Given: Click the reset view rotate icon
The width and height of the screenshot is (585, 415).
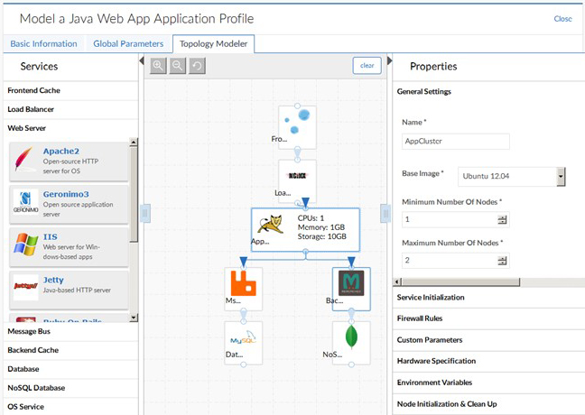Looking at the screenshot, I should pyautogui.click(x=195, y=66).
